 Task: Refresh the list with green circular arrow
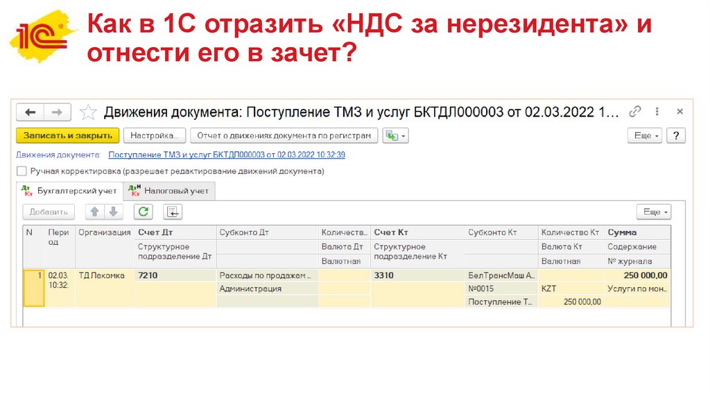coord(143,212)
